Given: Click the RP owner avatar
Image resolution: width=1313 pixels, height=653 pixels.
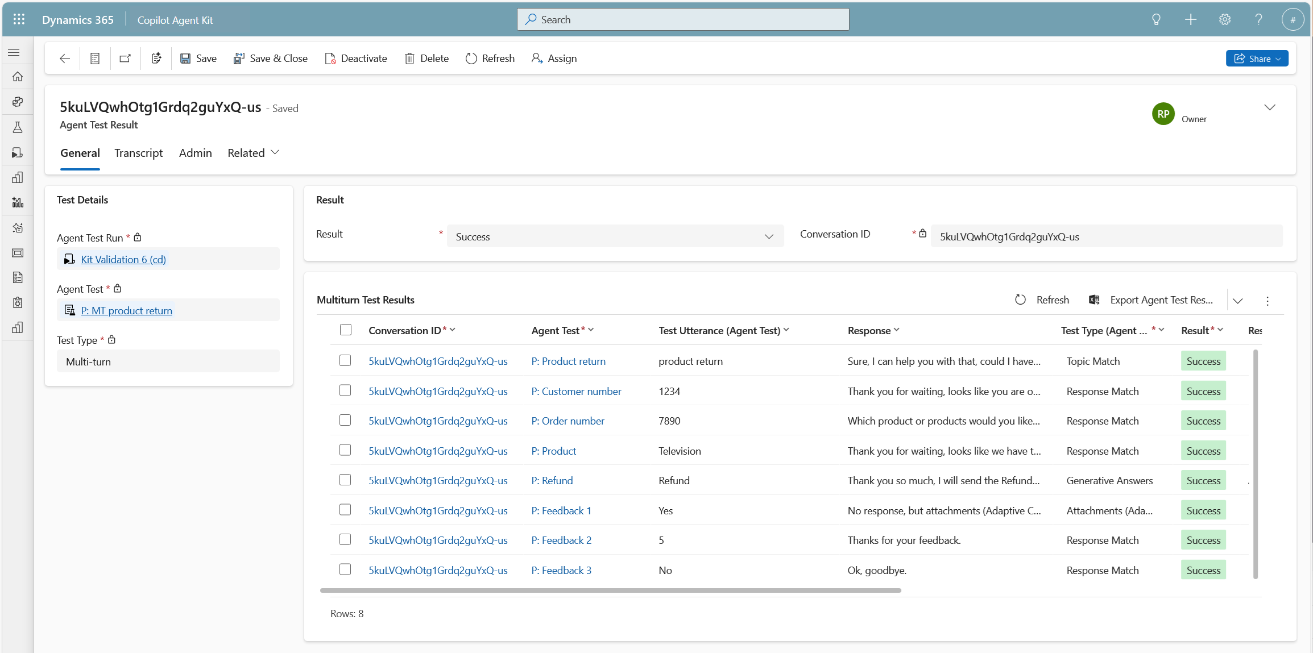Looking at the screenshot, I should click(1163, 114).
